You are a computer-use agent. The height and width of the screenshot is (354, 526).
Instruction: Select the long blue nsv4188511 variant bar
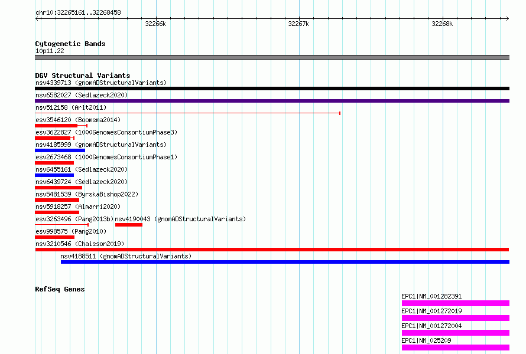pos(285,262)
